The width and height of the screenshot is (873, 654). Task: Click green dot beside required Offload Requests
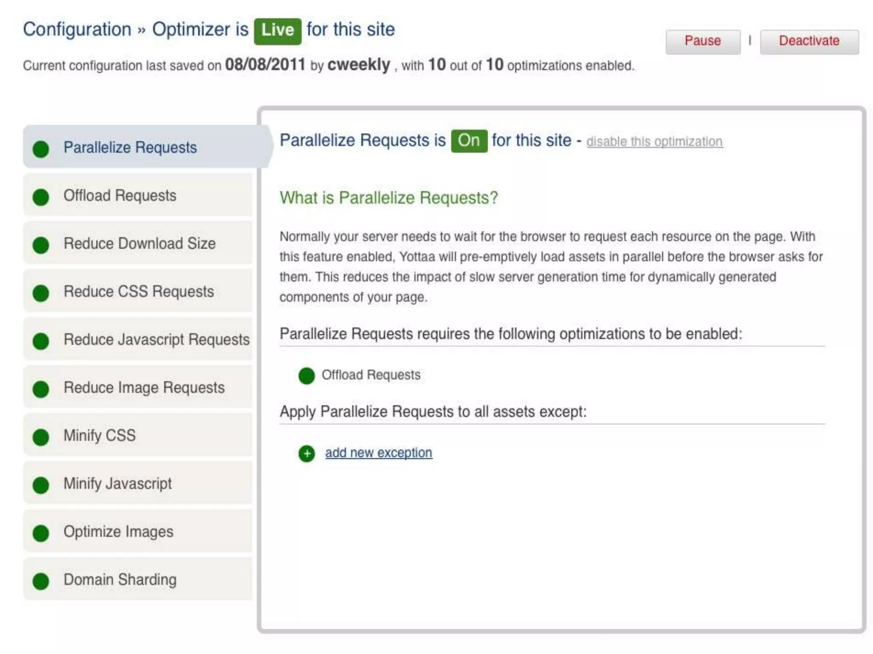(x=306, y=376)
